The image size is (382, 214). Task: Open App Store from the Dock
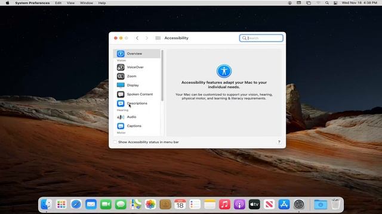[x=284, y=204]
